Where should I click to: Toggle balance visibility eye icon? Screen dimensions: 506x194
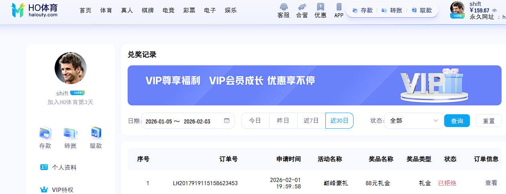[x=494, y=11]
